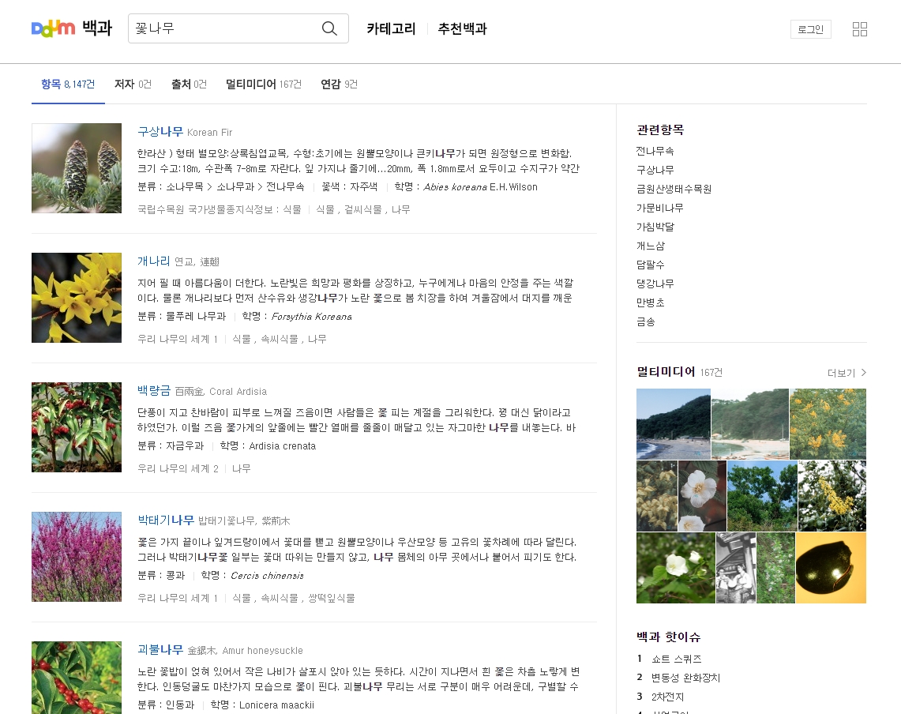Image resolution: width=901 pixels, height=714 pixels.
Task: Click 국립수목원 국가생물종지식정보 source link
Action: 219,209
